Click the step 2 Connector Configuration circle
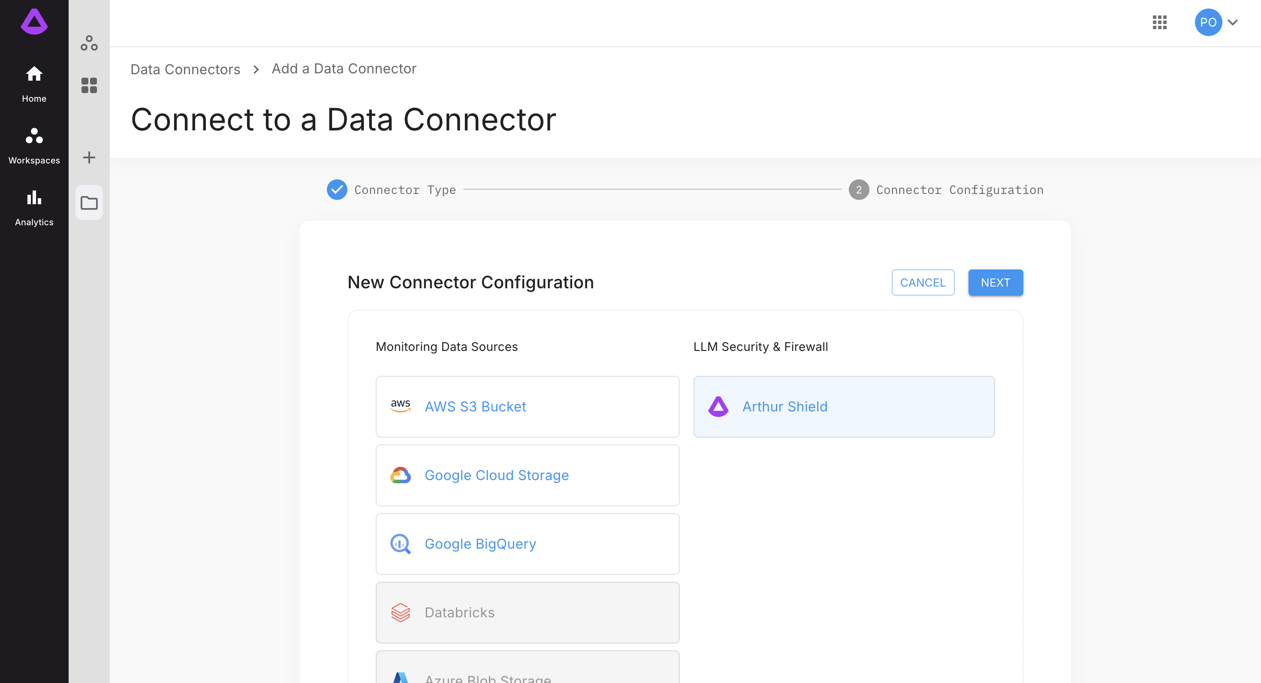Image resolution: width=1261 pixels, height=683 pixels. coord(859,190)
